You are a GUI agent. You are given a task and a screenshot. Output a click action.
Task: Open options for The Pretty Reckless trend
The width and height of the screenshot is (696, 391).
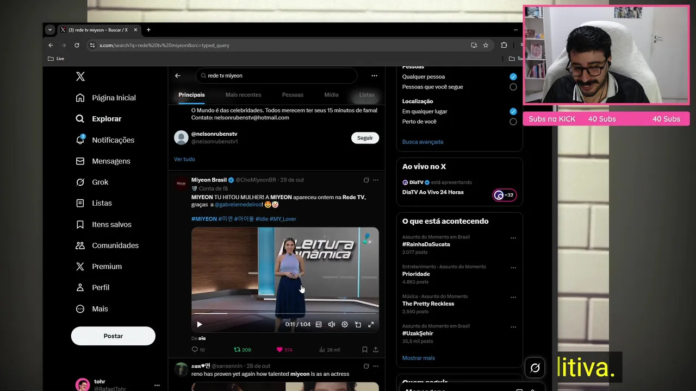[513, 298]
